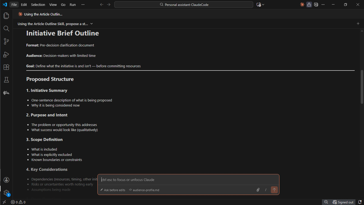The width and height of the screenshot is (364, 205).
Task: Click the 3. Scope Definition heading
Action: (x=44, y=140)
